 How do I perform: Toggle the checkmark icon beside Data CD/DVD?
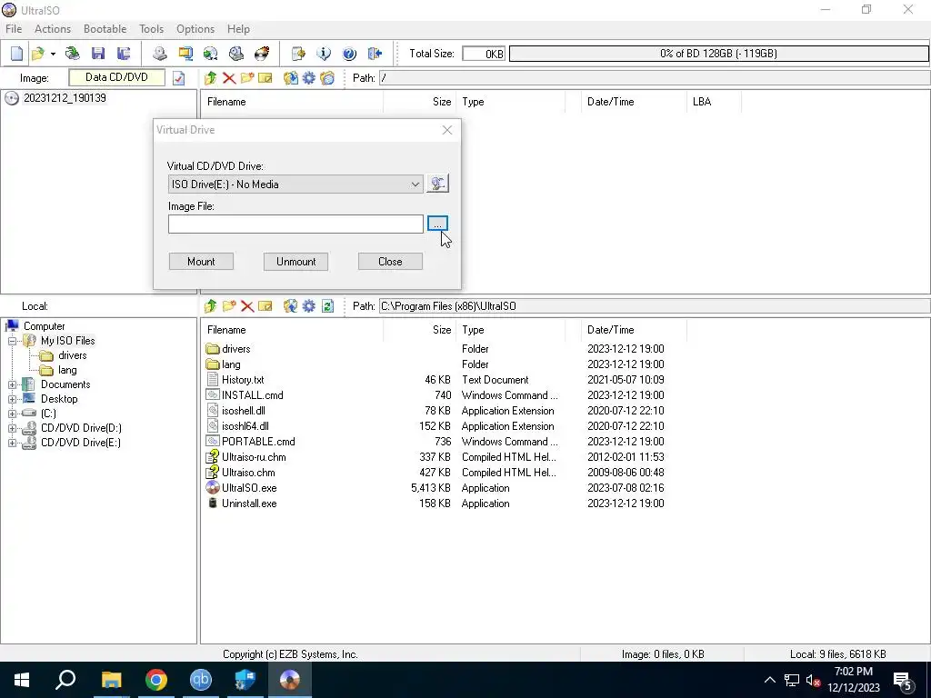(x=179, y=78)
